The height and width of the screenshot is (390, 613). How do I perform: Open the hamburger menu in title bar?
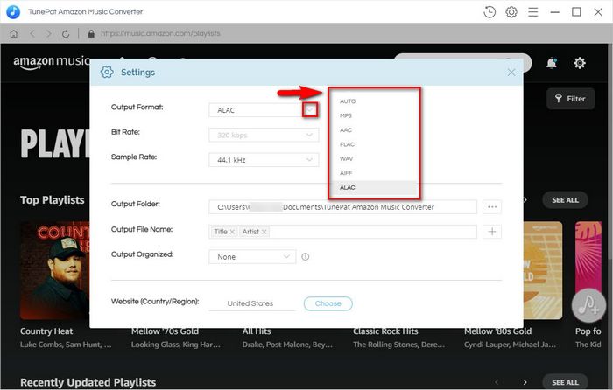click(x=532, y=12)
